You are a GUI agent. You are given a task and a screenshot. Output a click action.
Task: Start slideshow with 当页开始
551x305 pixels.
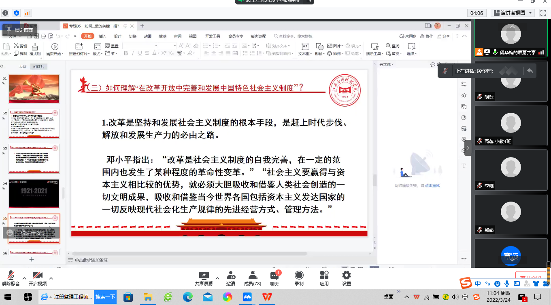(55, 49)
